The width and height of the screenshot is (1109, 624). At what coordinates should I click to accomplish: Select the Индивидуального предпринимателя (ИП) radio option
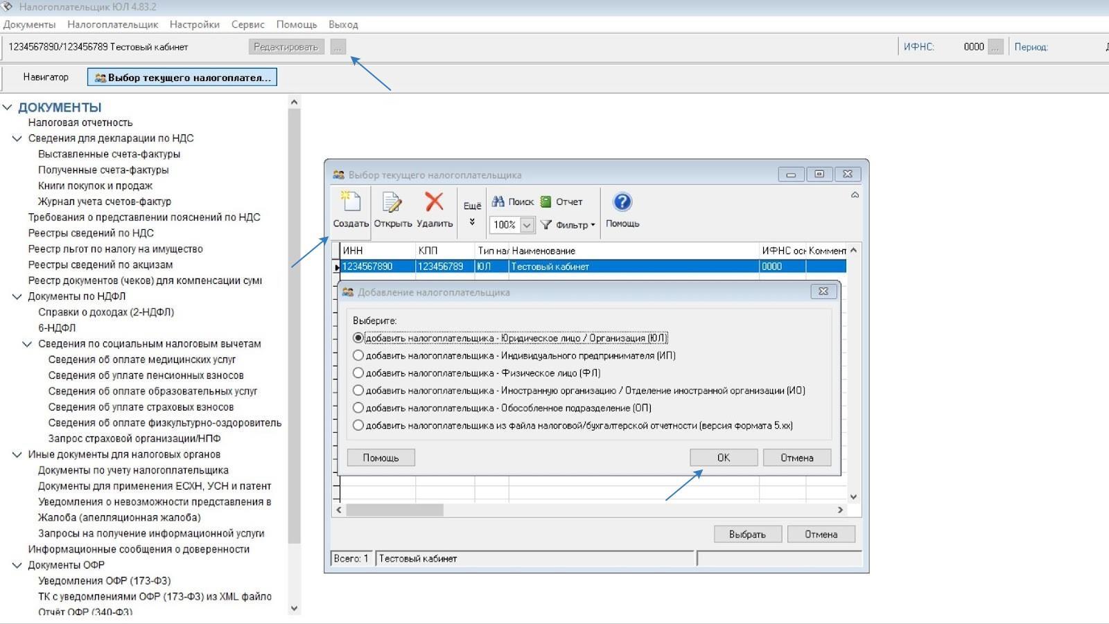pos(358,355)
